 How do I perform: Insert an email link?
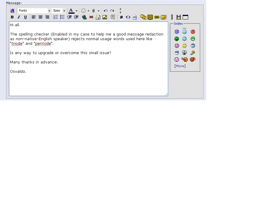(98, 17)
